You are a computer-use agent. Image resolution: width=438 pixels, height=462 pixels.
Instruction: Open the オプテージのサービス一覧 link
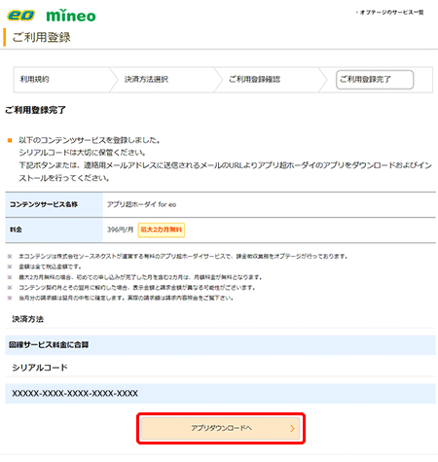(391, 13)
